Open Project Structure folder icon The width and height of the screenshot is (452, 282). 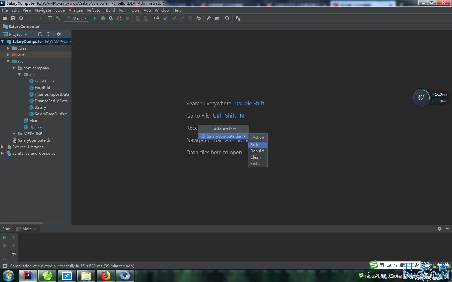click(x=217, y=18)
